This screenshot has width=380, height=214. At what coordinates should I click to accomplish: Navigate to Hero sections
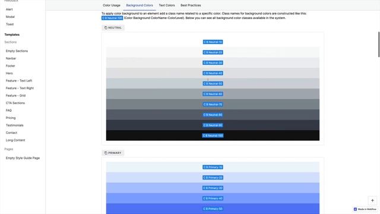tap(9, 73)
